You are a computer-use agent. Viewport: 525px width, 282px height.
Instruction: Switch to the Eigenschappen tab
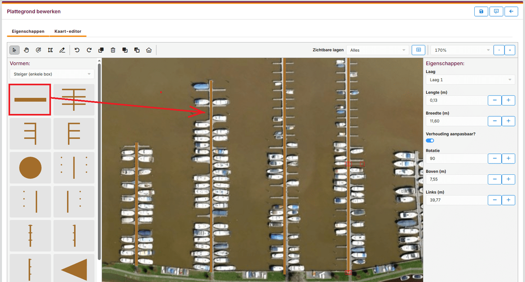tap(28, 31)
